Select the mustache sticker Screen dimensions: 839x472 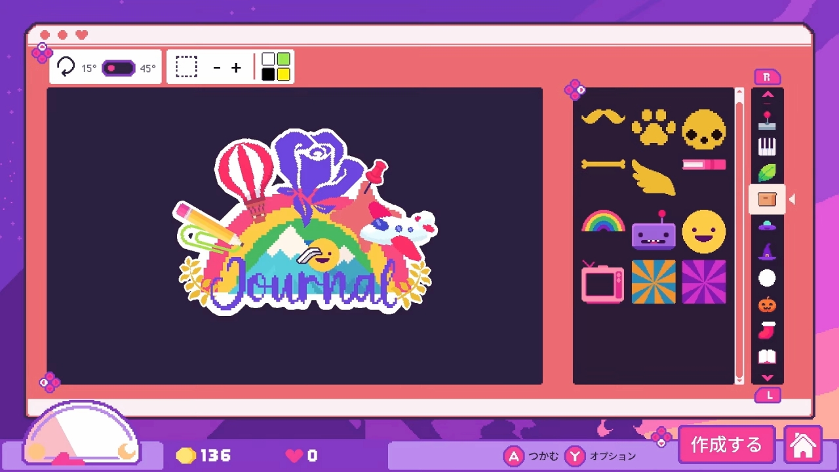(603, 117)
